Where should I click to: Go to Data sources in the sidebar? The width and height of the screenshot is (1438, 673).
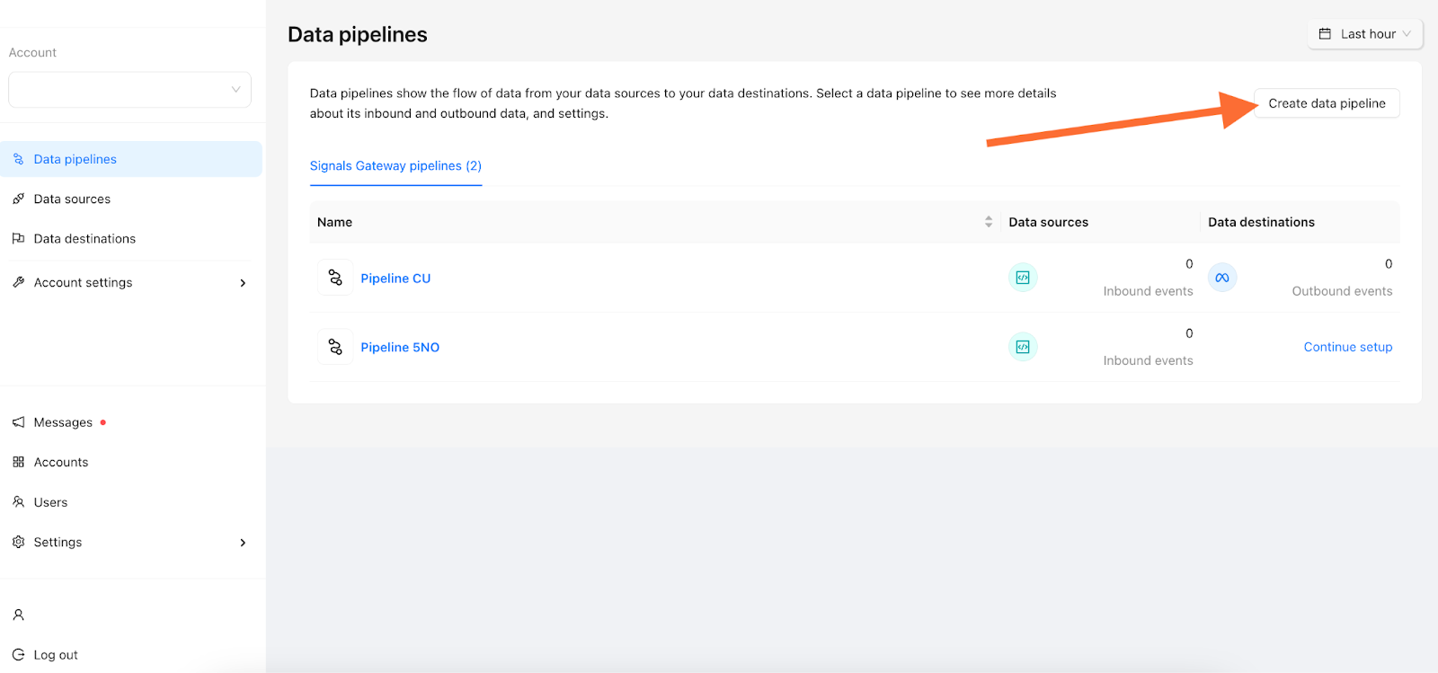coord(131,199)
